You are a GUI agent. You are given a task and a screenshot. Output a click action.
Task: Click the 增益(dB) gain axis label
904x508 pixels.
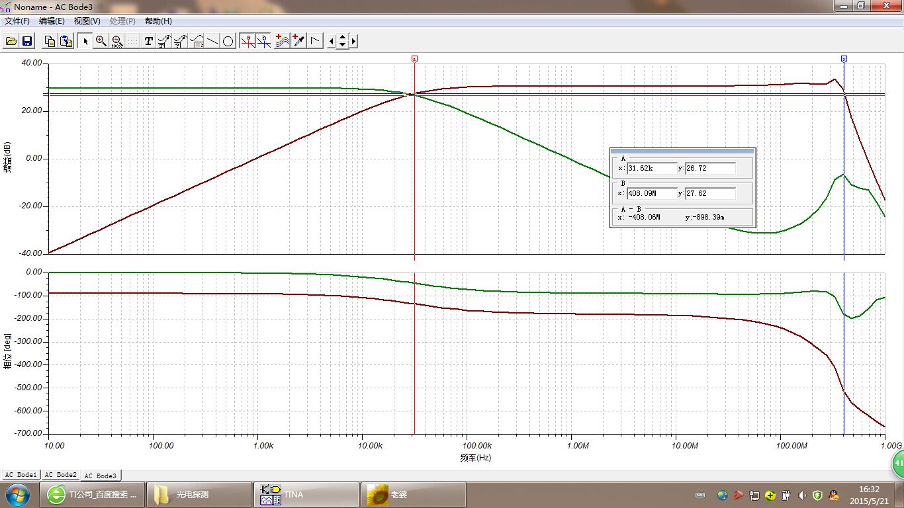pyautogui.click(x=7, y=158)
